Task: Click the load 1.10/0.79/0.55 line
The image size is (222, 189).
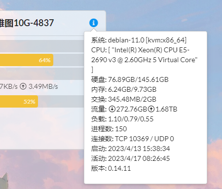Action: (x=122, y=119)
